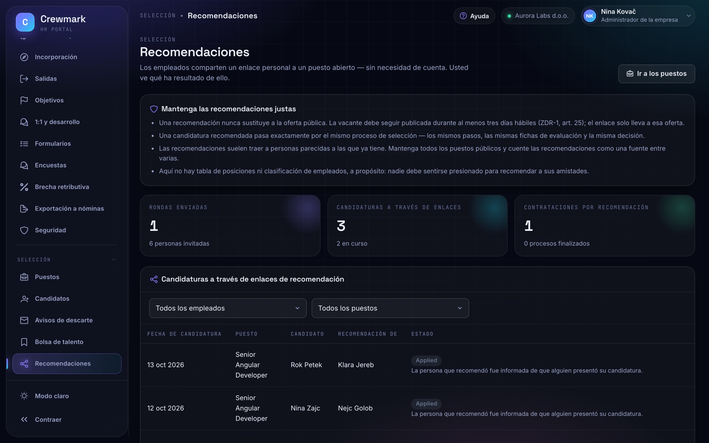Toggle Modo claro theme switch
This screenshot has width=709, height=443.
[x=67, y=396]
